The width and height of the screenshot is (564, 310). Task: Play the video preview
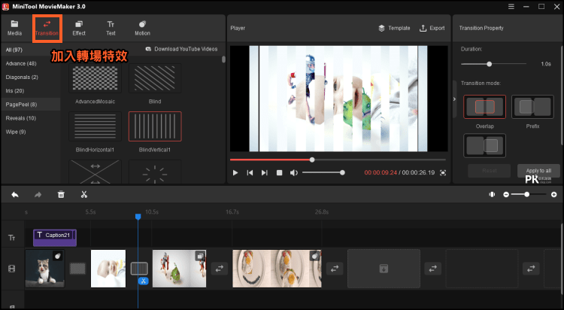(x=235, y=173)
